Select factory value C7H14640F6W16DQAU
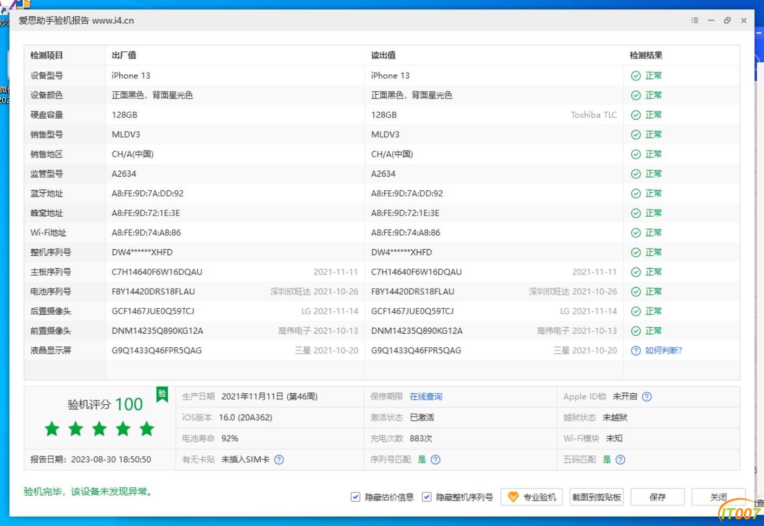Viewport: 764px width, 526px height. click(157, 272)
